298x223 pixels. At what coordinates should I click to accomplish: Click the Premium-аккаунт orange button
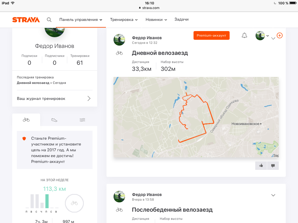[211, 35]
